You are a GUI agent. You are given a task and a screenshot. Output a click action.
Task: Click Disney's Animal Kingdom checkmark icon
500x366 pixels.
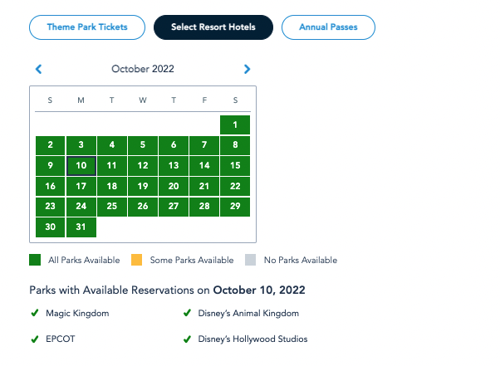coord(187,314)
